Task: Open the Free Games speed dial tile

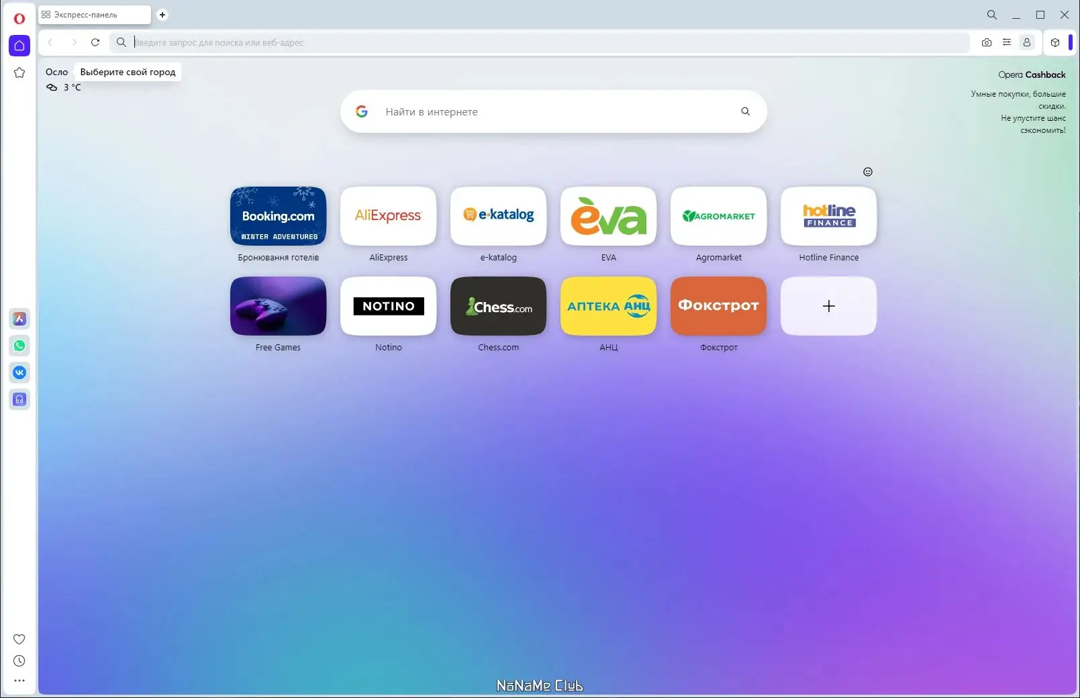Action: point(279,306)
